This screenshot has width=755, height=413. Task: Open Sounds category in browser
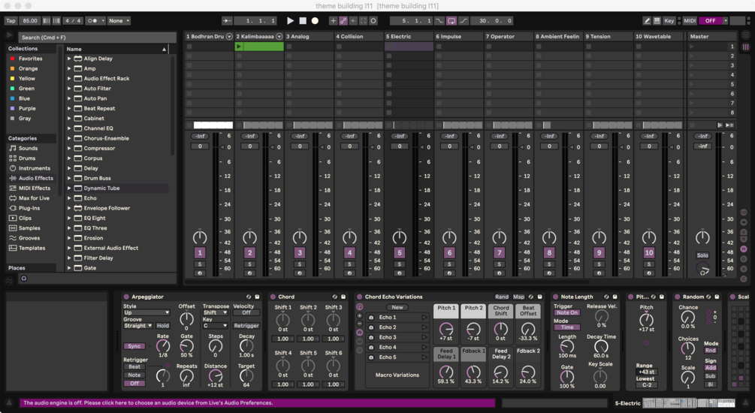tap(28, 148)
